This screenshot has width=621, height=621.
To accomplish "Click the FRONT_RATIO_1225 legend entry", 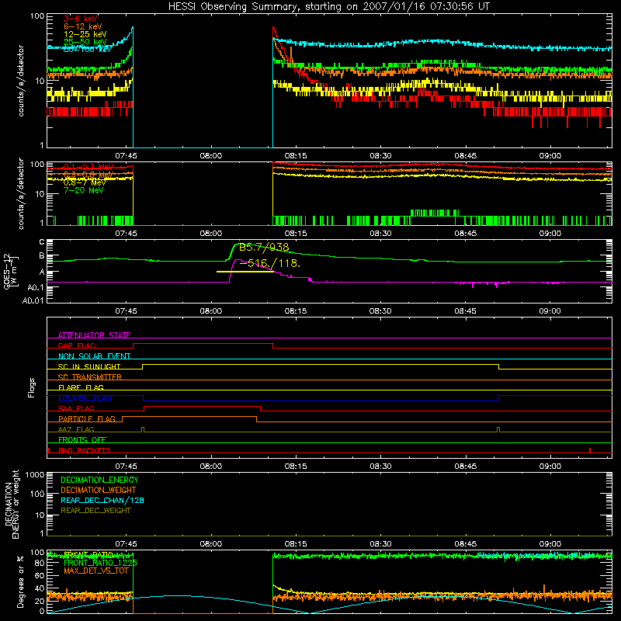I will [100, 563].
